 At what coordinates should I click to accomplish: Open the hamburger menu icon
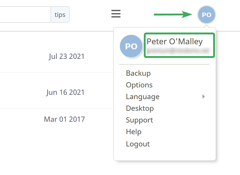coord(116,14)
